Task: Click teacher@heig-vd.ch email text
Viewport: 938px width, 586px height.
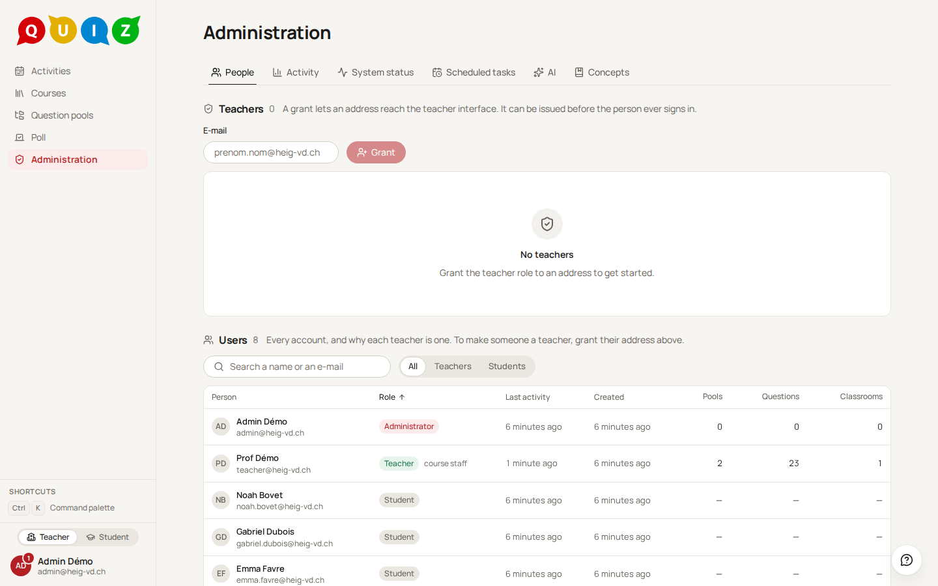Action: pos(274,470)
